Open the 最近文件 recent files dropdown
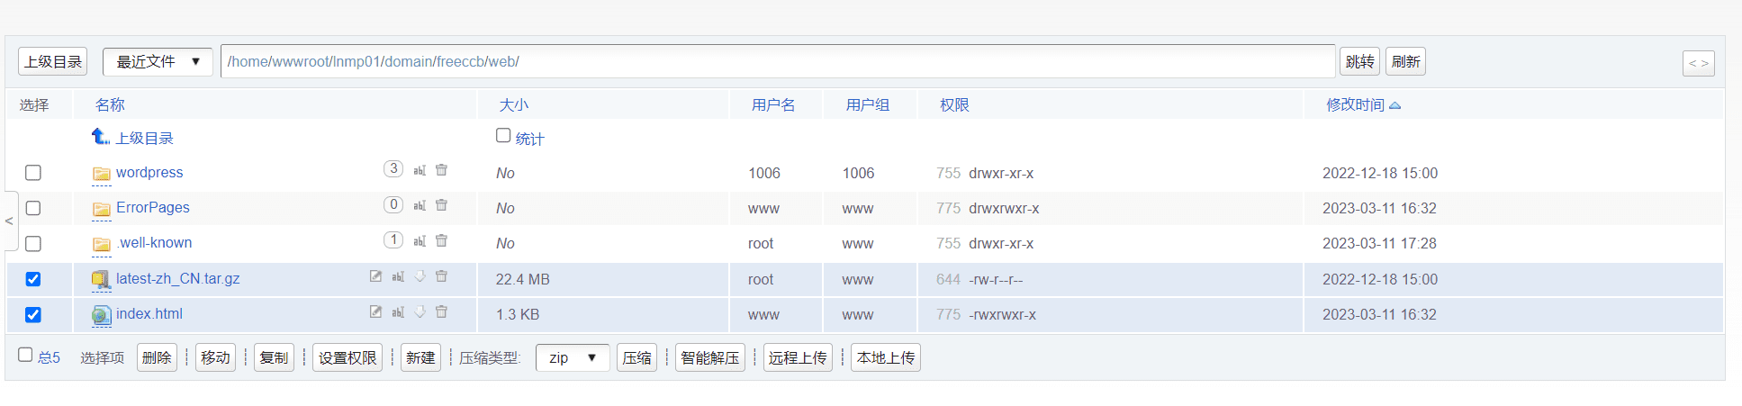The height and width of the screenshot is (406, 1742). point(158,61)
